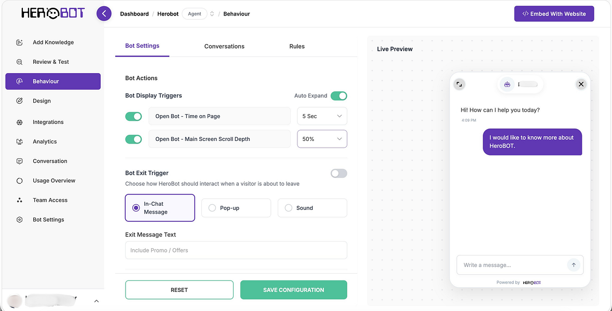Click the Design sidebar icon
Screen dimensions: 612x311
pyautogui.click(x=20, y=101)
